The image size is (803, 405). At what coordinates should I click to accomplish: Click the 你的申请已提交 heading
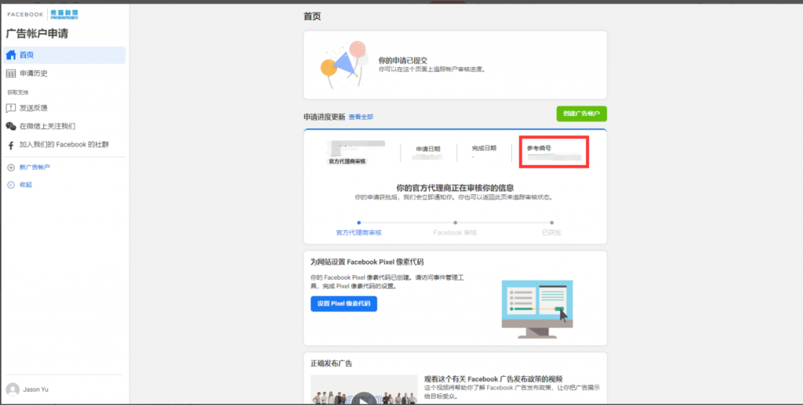[402, 60]
